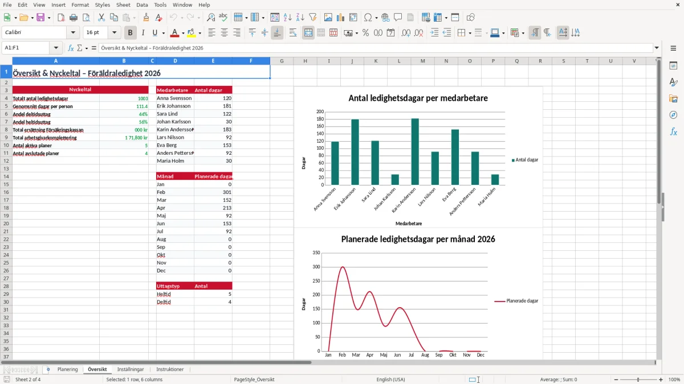Open the sidebar Navigator compass icon
Screen dimensions: 684x384
673,115
